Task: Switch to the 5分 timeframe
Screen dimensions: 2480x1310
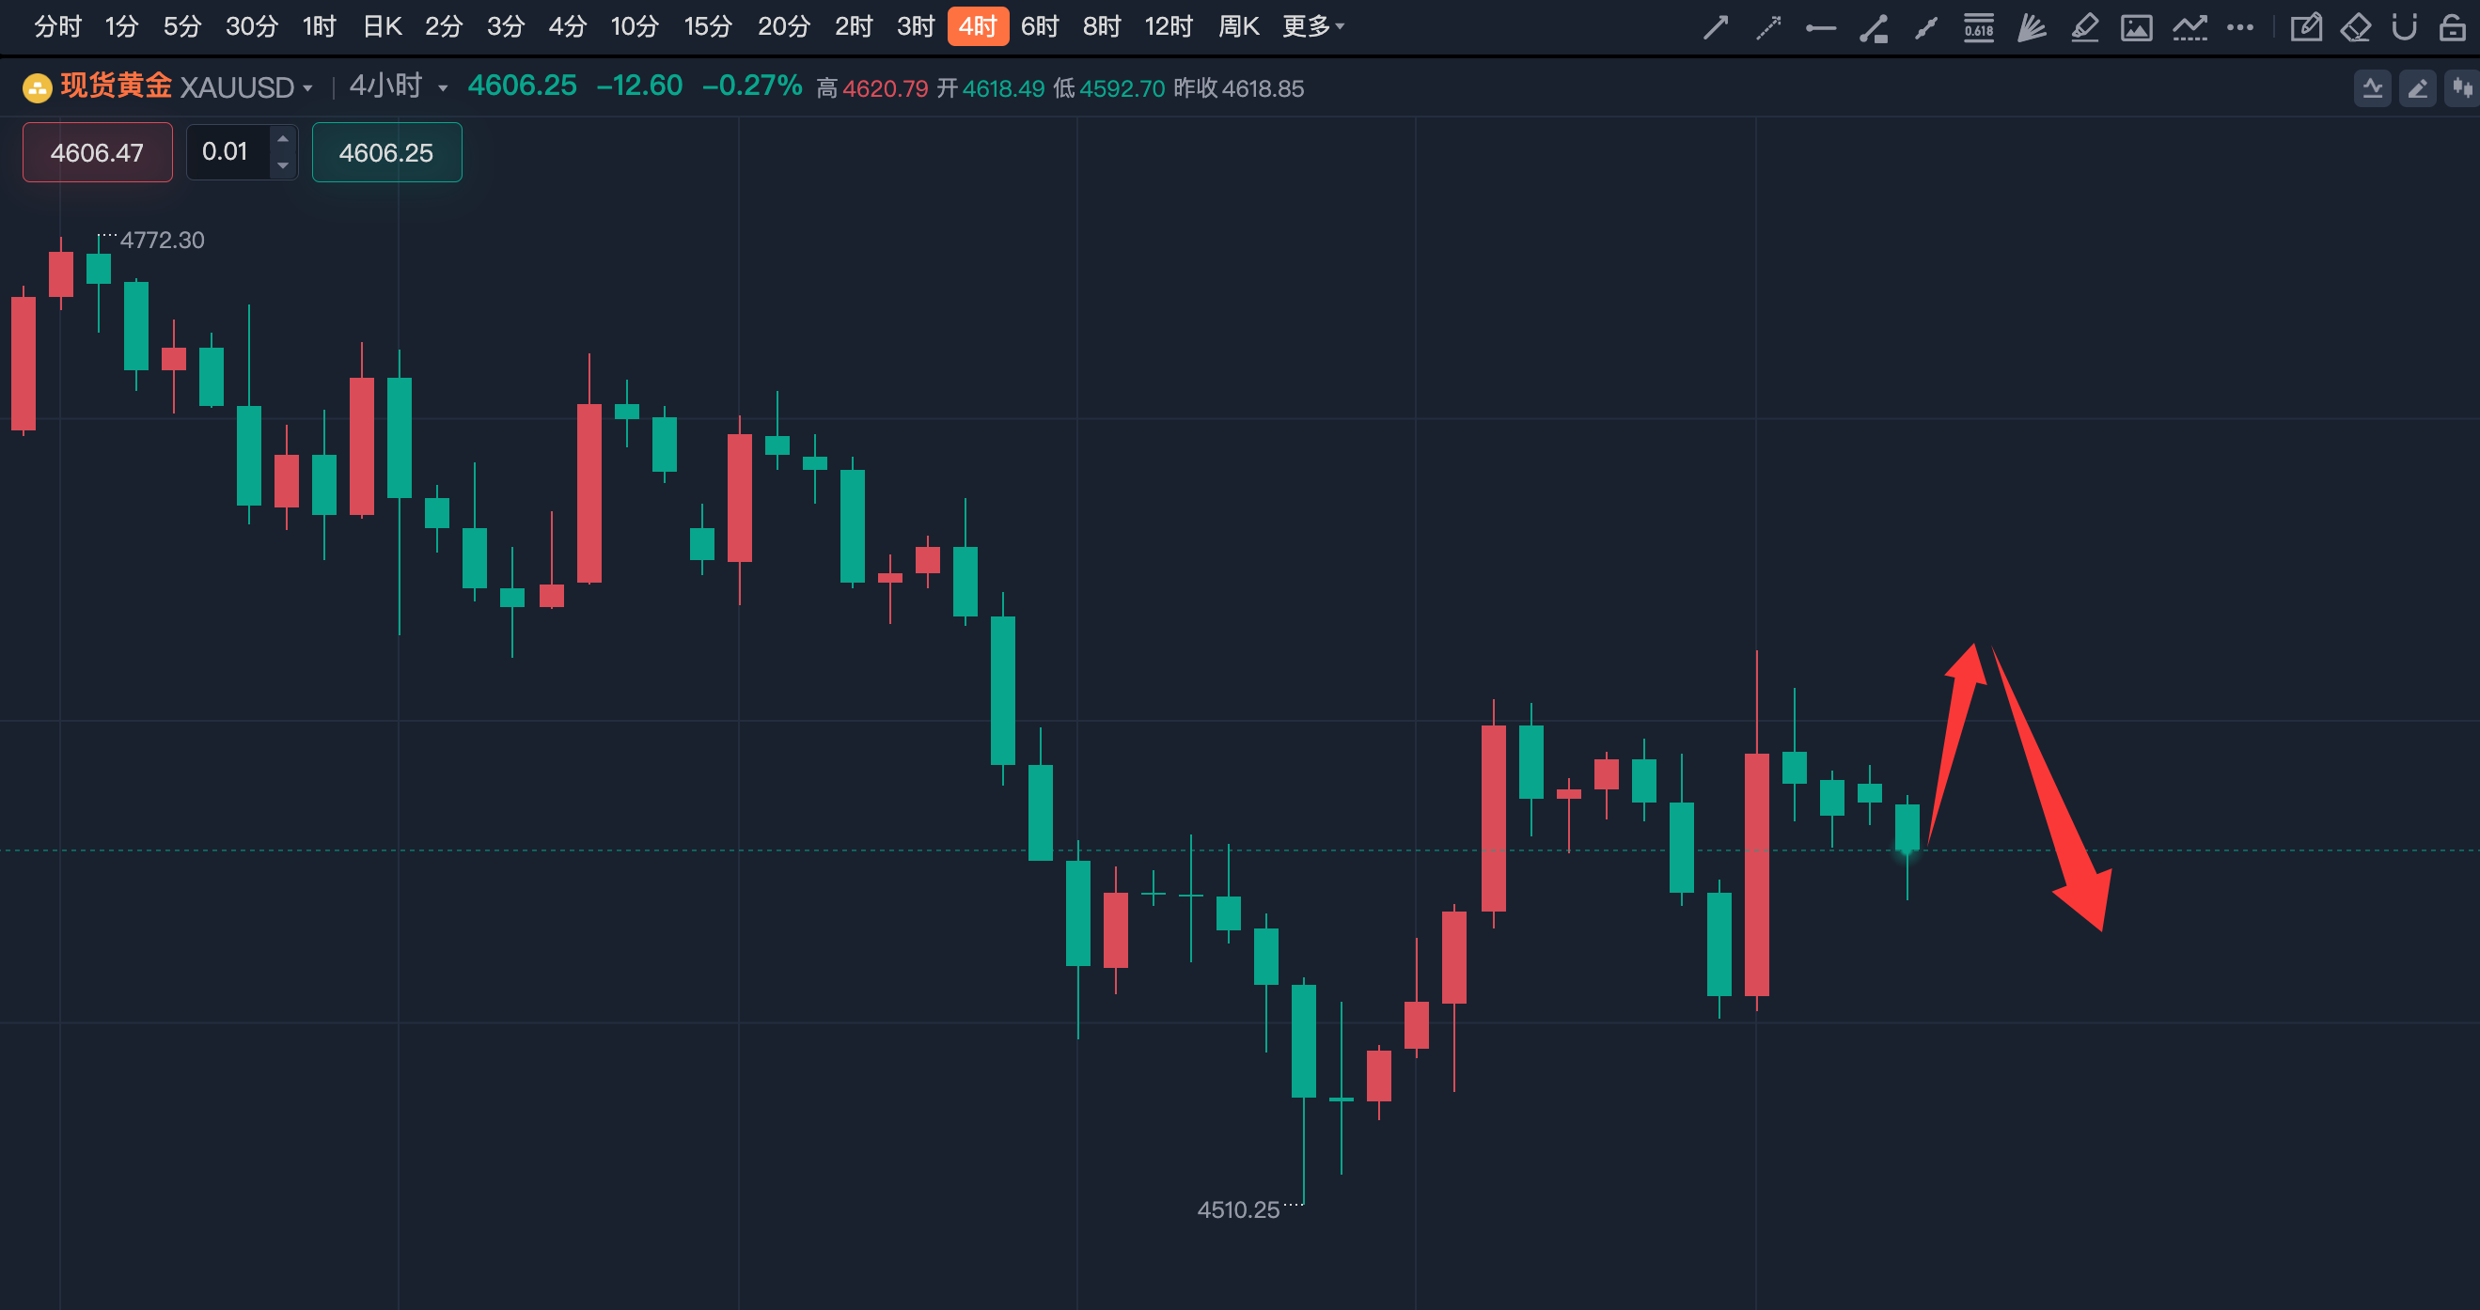Action: coord(182,26)
